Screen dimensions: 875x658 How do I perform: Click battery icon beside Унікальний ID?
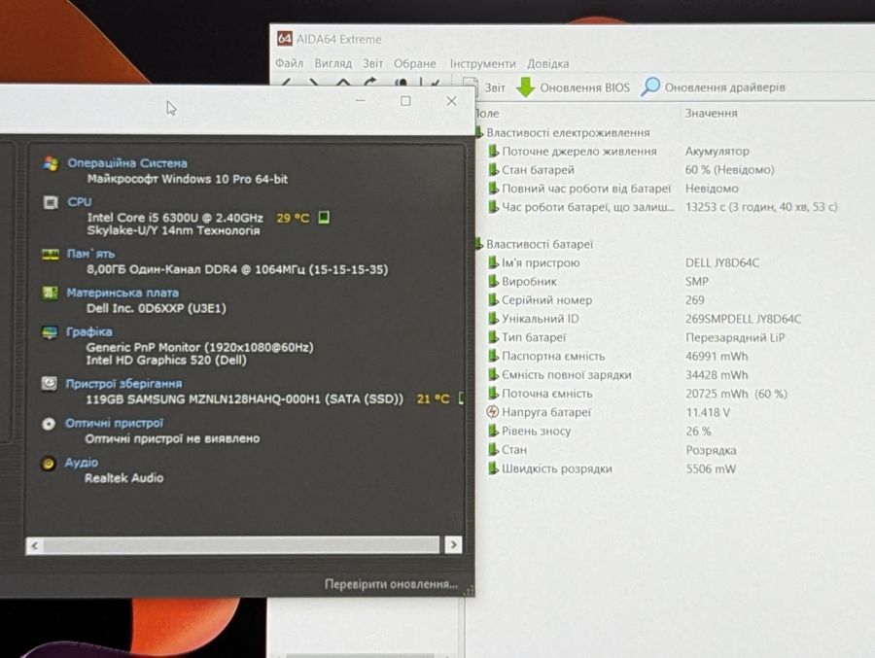(493, 319)
